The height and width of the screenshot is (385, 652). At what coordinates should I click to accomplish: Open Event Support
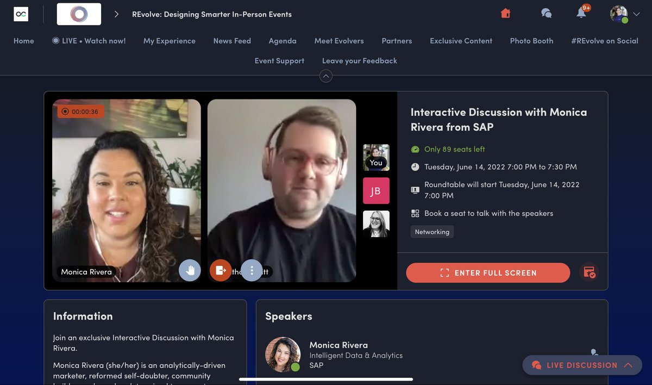coord(279,61)
